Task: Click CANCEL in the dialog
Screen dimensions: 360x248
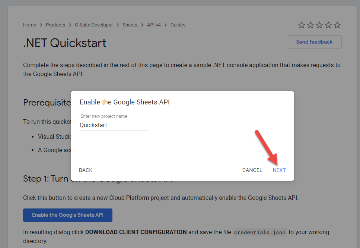Action: (252, 170)
